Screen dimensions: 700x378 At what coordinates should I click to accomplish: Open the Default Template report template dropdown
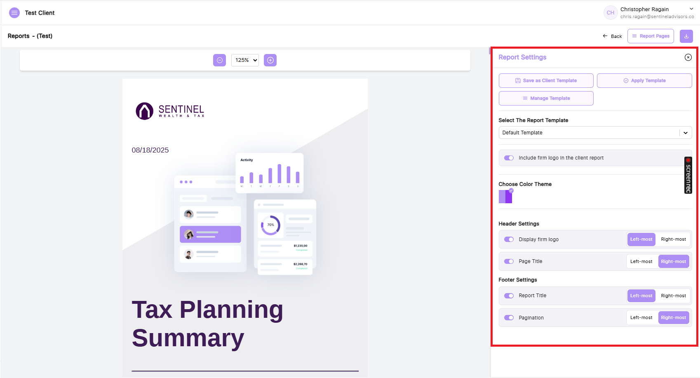click(595, 133)
